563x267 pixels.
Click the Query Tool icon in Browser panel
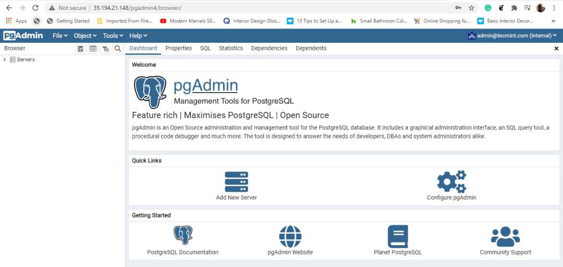tap(81, 48)
